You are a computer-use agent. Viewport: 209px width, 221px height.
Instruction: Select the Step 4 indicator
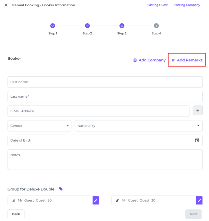(156, 26)
